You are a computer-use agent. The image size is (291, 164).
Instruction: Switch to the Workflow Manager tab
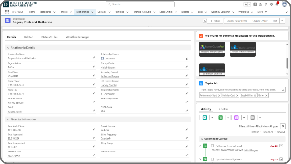point(77,37)
